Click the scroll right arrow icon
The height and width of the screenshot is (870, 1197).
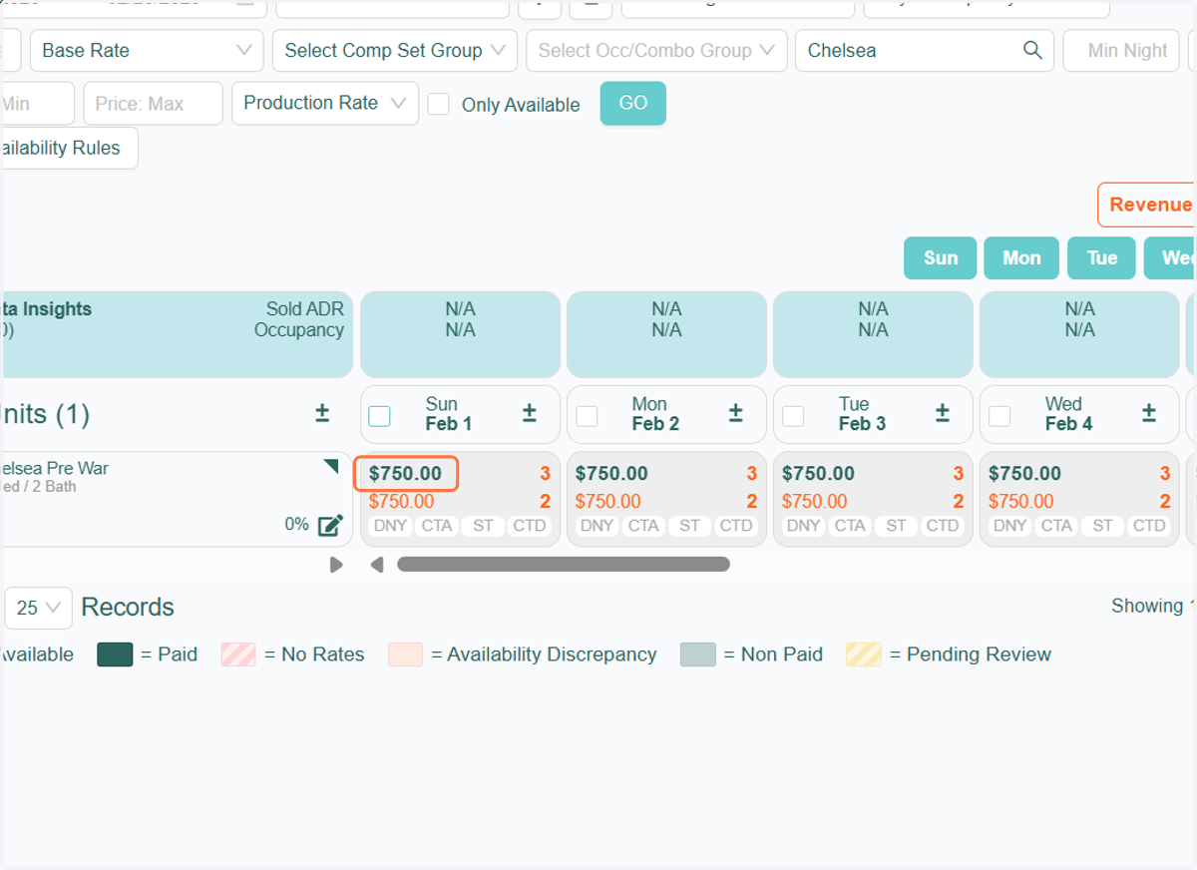336,565
